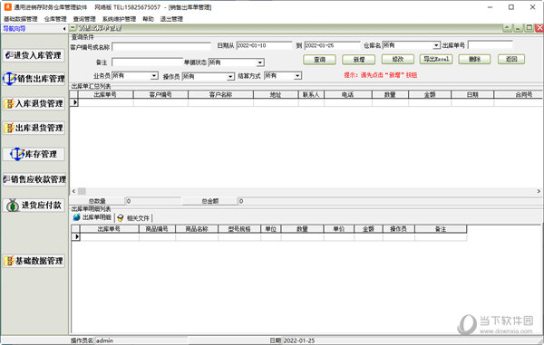Screen dimensions: 544x345
Task: Click 合同号 column header in summary table
Action: 519,94
